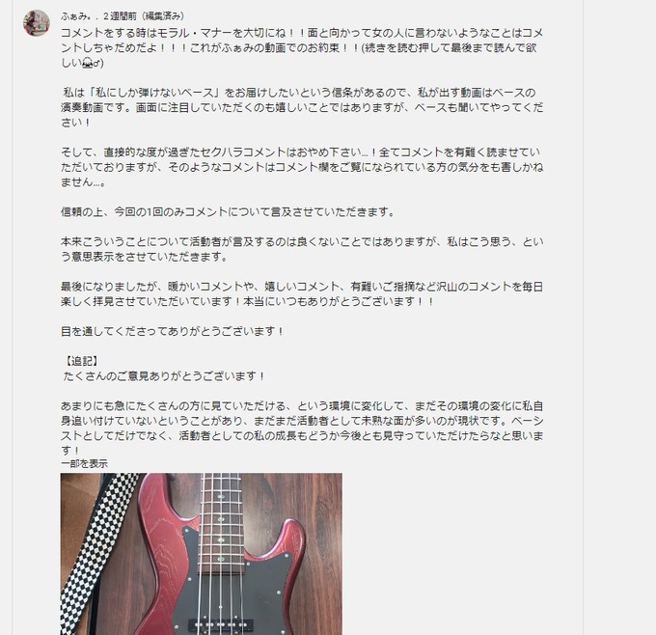Click paragraph starting 最後になりましたが

point(302,293)
